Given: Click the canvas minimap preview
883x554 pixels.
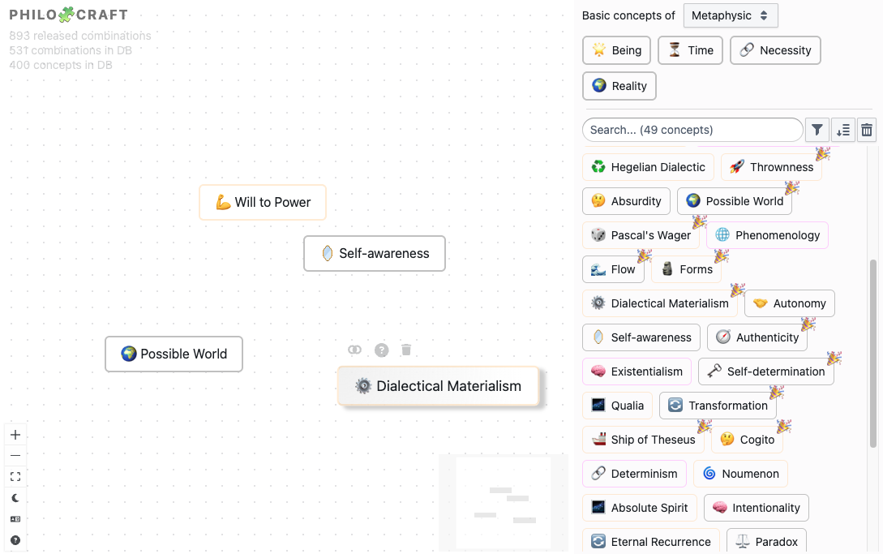Looking at the screenshot, I should (504, 503).
